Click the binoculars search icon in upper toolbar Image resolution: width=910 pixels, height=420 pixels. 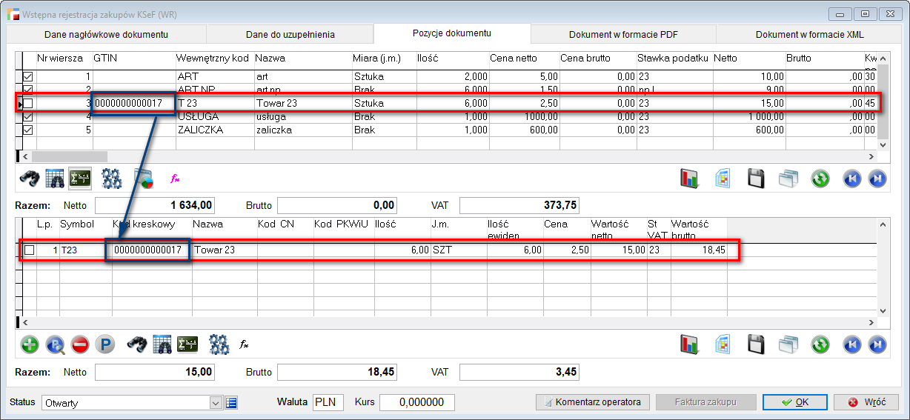coord(30,179)
